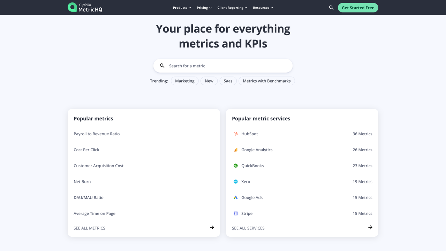This screenshot has height=251, width=446.
Task: Click the Stripe logo icon
Action: (236, 213)
